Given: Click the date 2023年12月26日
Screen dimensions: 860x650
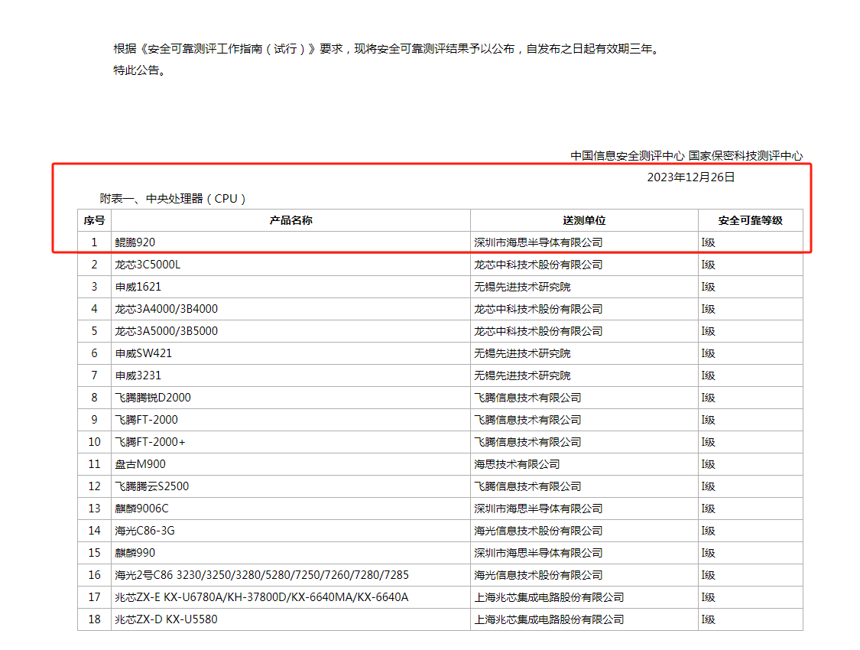Looking at the screenshot, I should tap(690, 177).
